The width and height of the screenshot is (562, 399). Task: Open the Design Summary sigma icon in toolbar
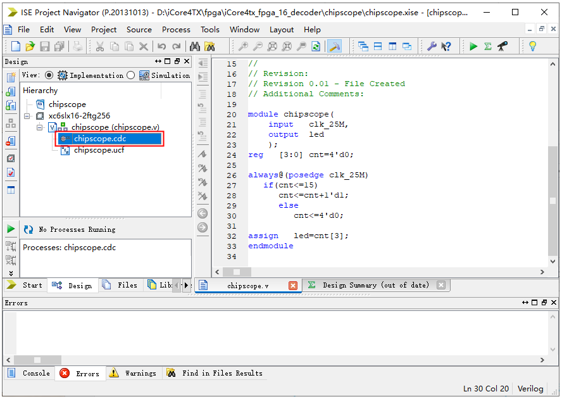click(x=488, y=46)
